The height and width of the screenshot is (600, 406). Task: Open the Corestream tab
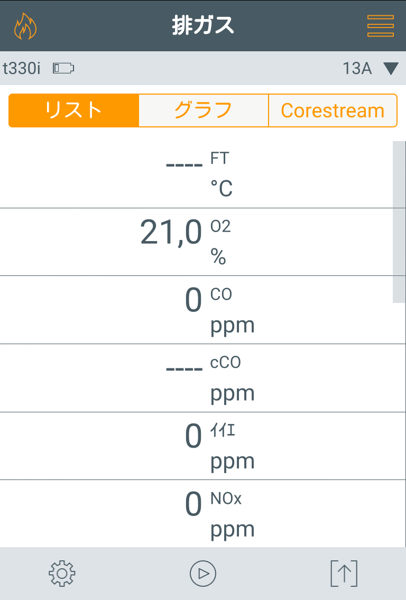click(333, 110)
